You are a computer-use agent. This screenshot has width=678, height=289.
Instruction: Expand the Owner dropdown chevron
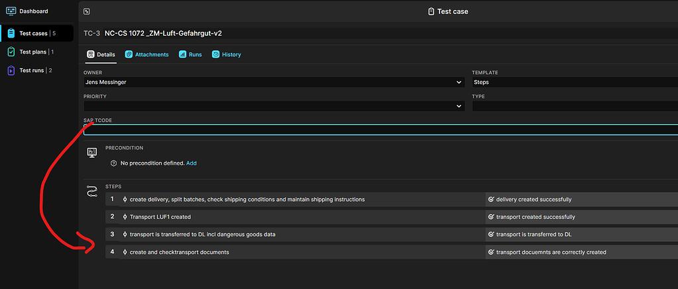pos(459,82)
